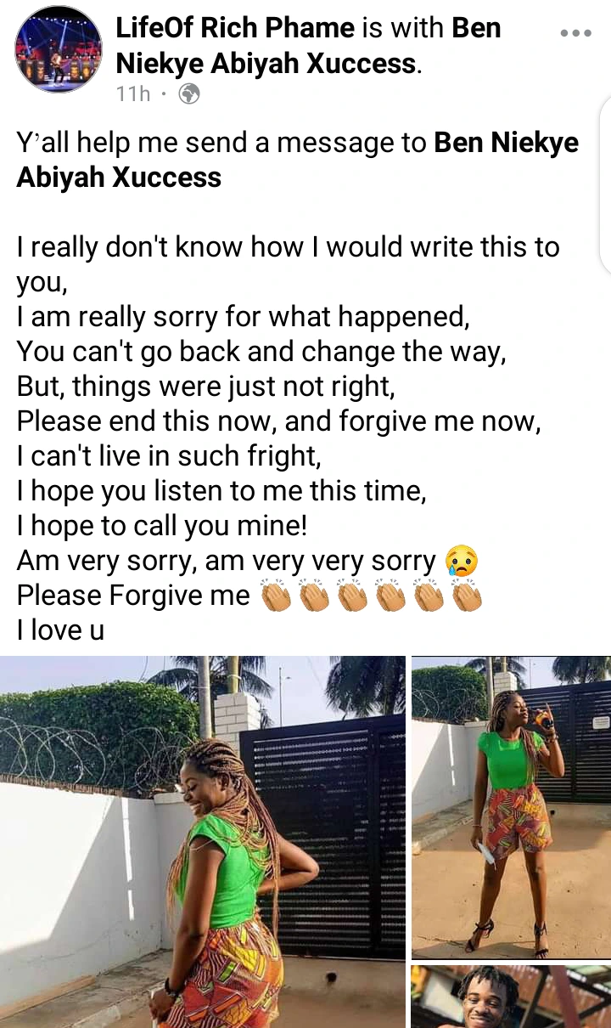
Task: Tap the crying face emoji
Action: [462, 562]
